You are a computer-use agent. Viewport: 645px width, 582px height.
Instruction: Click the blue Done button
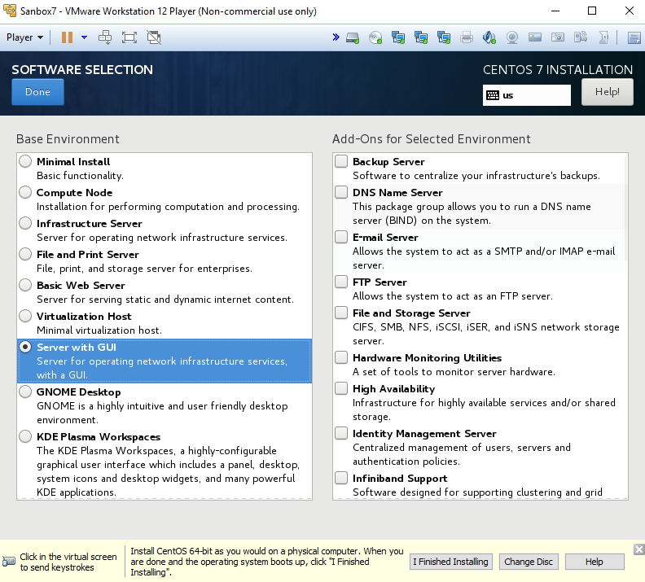pyautogui.click(x=37, y=92)
